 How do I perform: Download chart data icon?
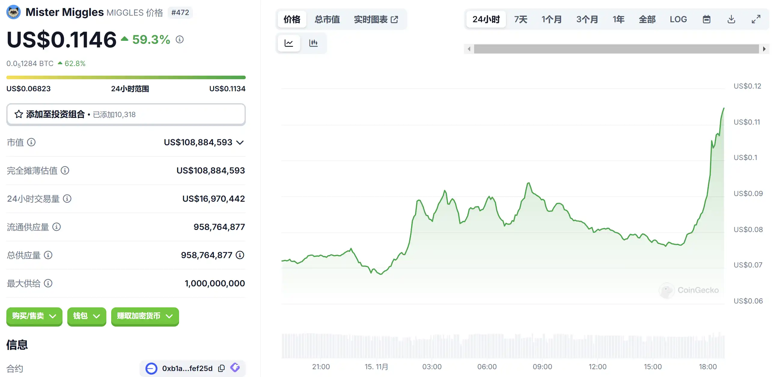[x=731, y=19]
